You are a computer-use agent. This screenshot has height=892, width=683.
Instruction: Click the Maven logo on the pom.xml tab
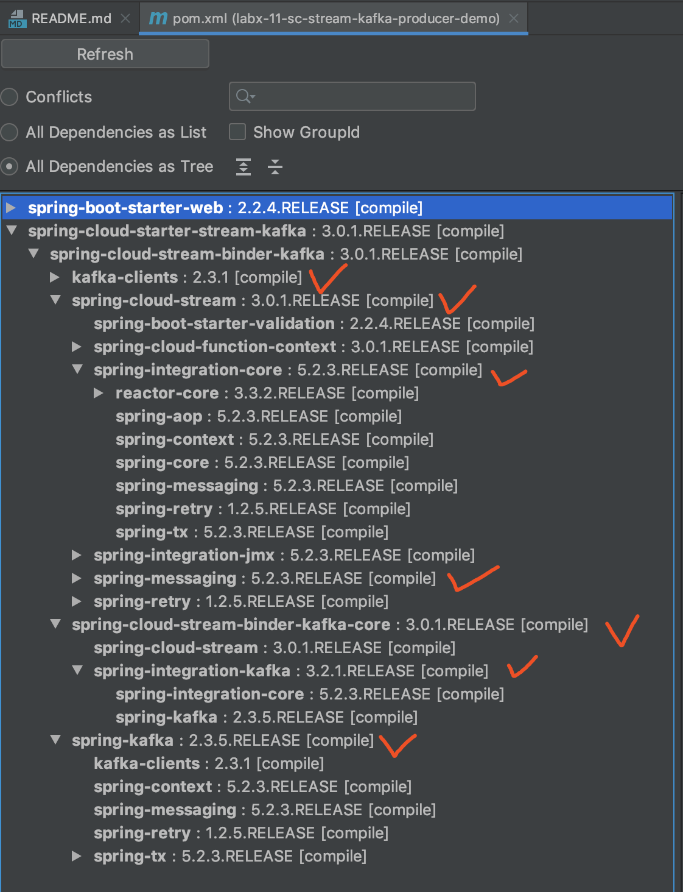tap(158, 18)
